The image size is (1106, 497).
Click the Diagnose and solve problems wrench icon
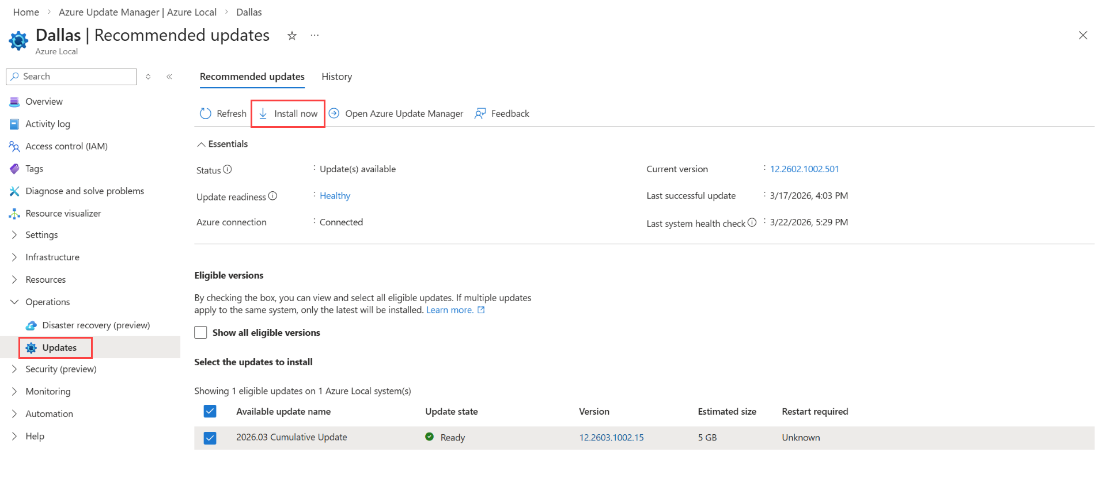(x=14, y=191)
